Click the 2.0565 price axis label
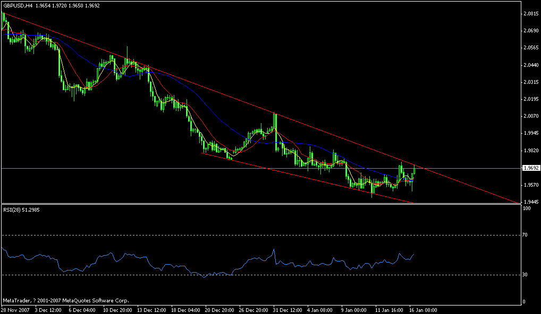The image size is (541, 314). 531,48
